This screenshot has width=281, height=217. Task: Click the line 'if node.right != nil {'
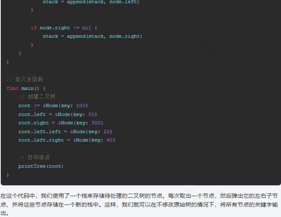(64, 28)
